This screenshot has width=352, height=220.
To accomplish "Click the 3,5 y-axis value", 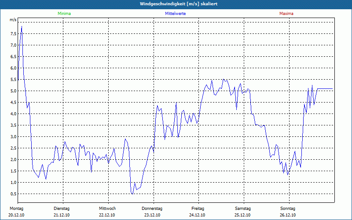I will click(x=14, y=125).
